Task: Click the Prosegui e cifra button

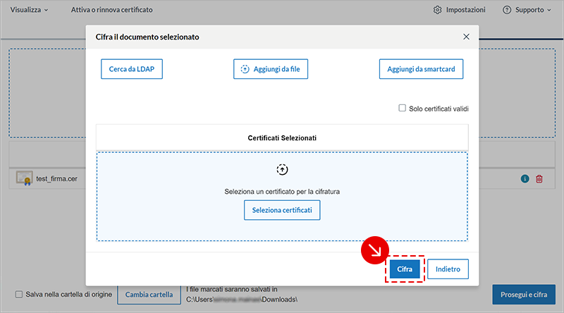Action: [523, 295]
